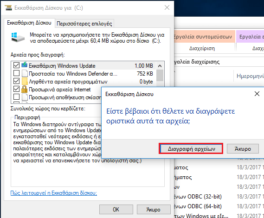Check Προστασία του Windows Defender checkbox
Screen dimensions: 264x218
click(16, 73)
